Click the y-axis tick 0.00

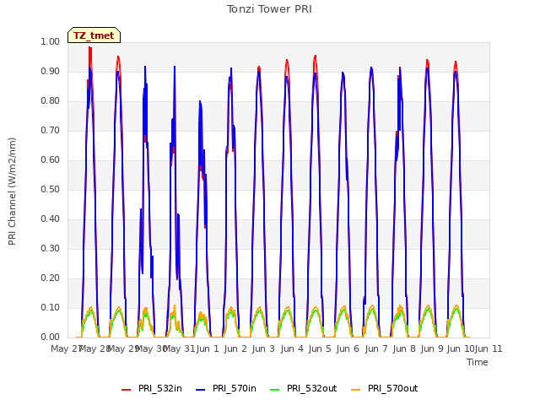pos(51,337)
